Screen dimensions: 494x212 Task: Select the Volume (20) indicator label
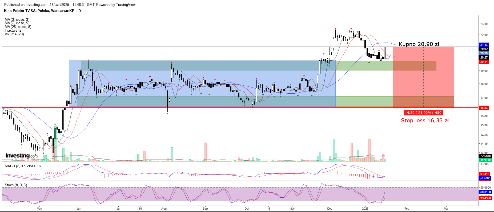click(x=14, y=34)
